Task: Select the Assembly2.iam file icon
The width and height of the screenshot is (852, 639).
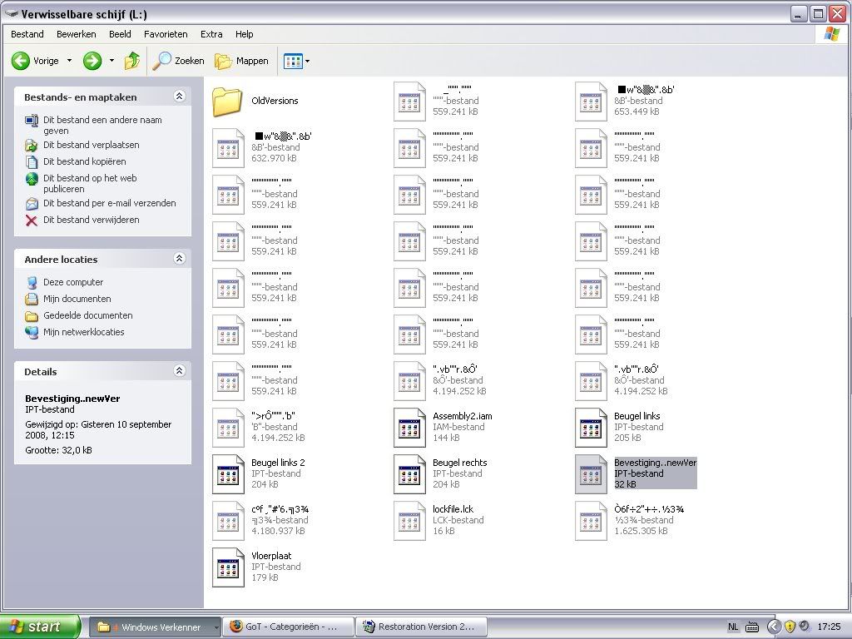Action: click(409, 428)
